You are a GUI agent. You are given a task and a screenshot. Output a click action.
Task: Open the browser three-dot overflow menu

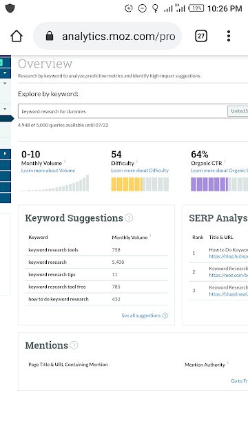pyautogui.click(x=229, y=36)
